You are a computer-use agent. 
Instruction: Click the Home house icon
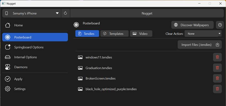7,25
